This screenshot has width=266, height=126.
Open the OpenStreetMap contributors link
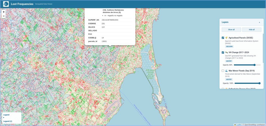click(x=254, y=125)
